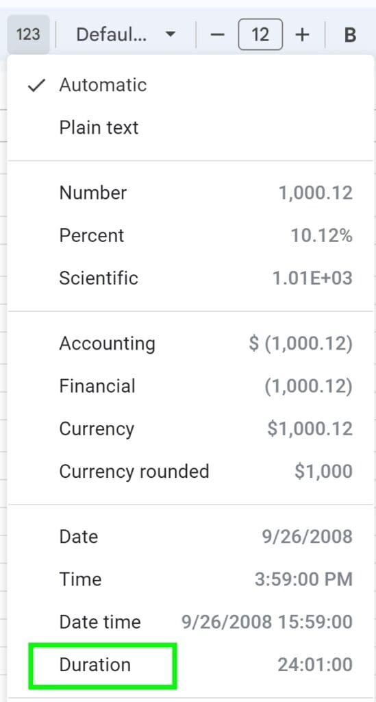Choose the Date time format
Image resolution: width=376 pixels, height=702 pixels.
click(x=190, y=622)
